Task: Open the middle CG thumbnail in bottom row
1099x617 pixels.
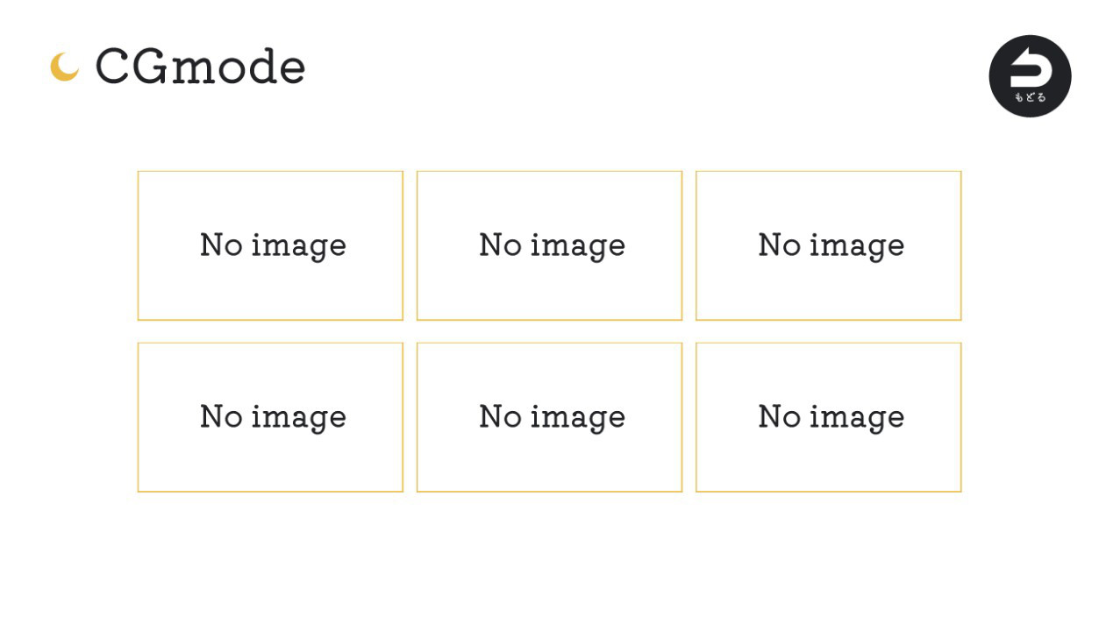Action: pyautogui.click(x=549, y=417)
